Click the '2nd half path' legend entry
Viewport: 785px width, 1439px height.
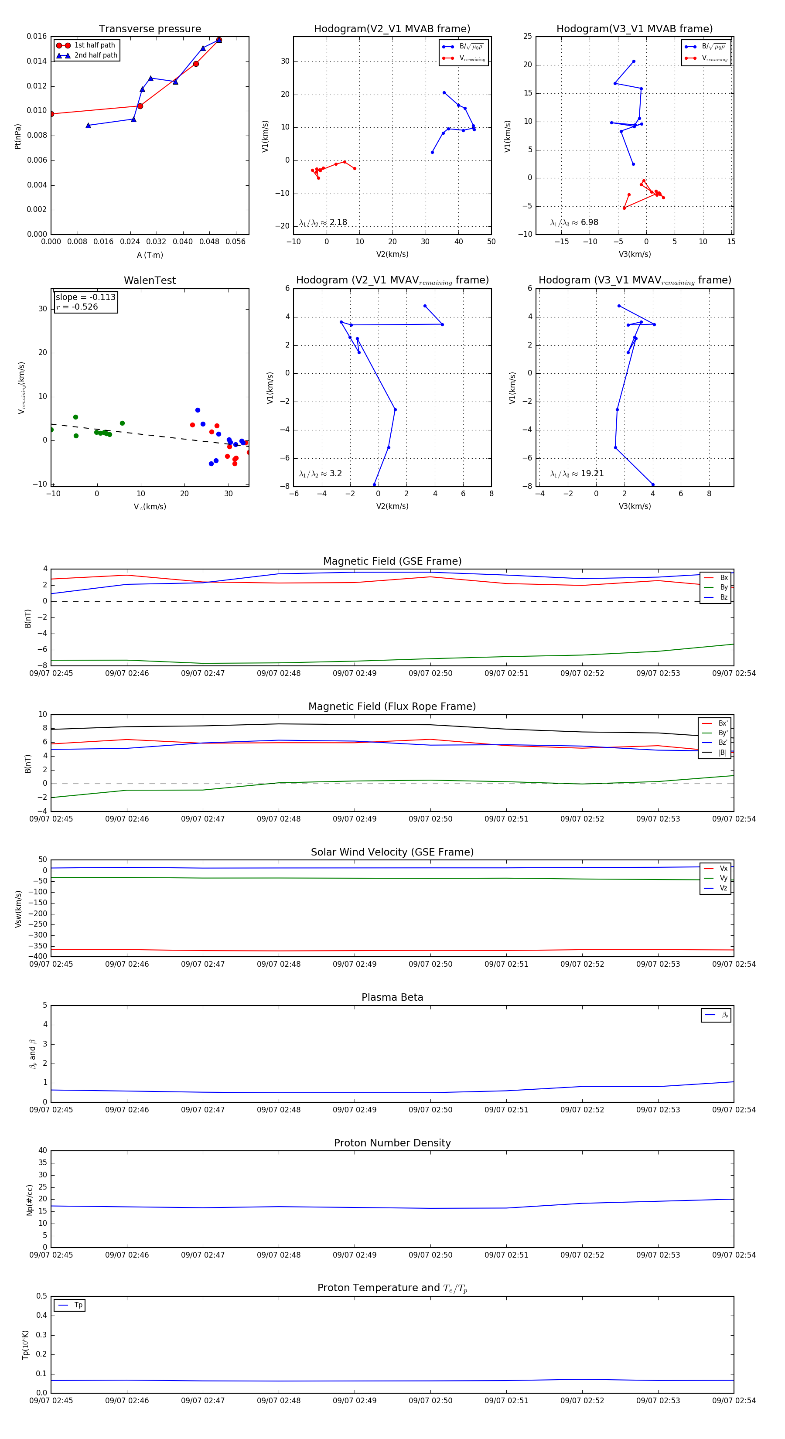click(87, 55)
